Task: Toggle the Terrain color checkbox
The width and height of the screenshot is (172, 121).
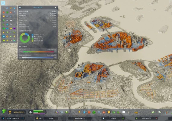Action: [x=56, y=55]
